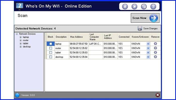Open Known/Unknown dropdown for laptop
This screenshot has width=176, height=100.
click(x=148, y=44)
